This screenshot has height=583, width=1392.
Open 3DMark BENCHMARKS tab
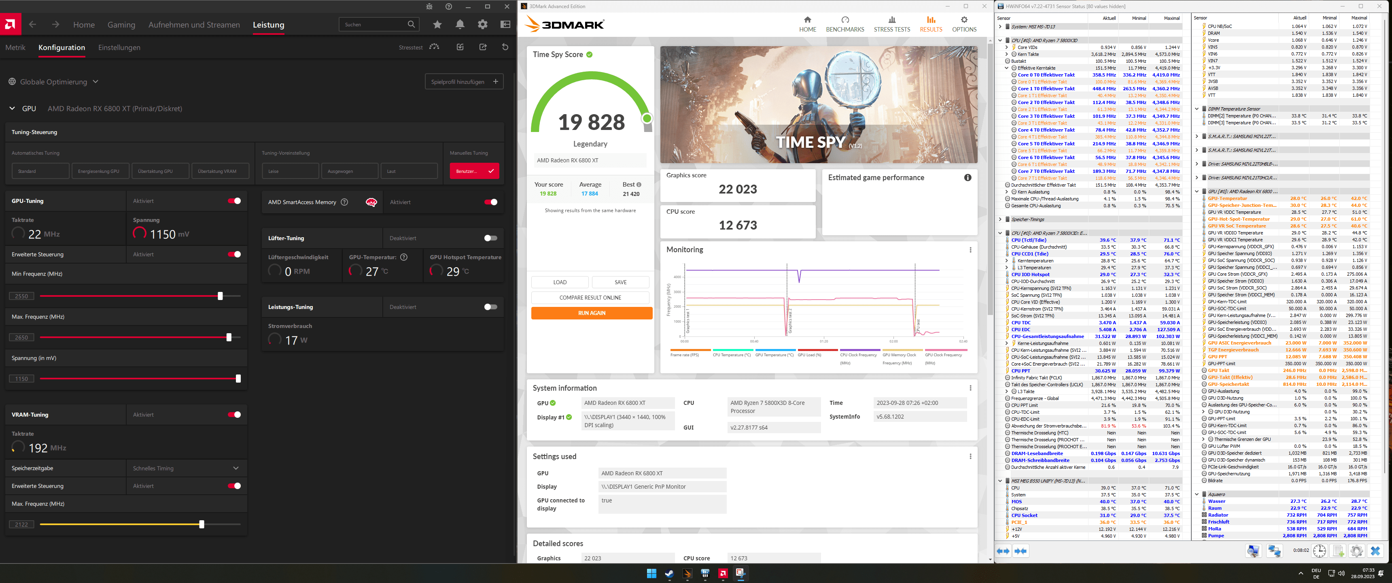(845, 24)
